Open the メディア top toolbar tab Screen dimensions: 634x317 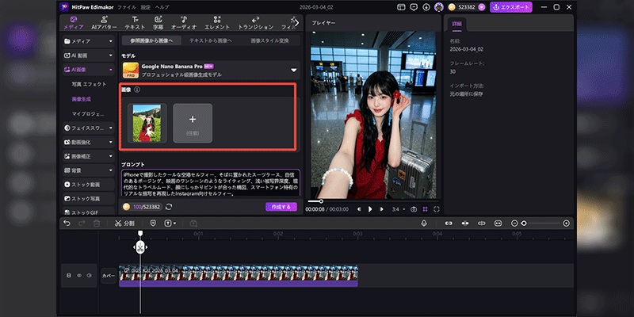tap(74, 23)
